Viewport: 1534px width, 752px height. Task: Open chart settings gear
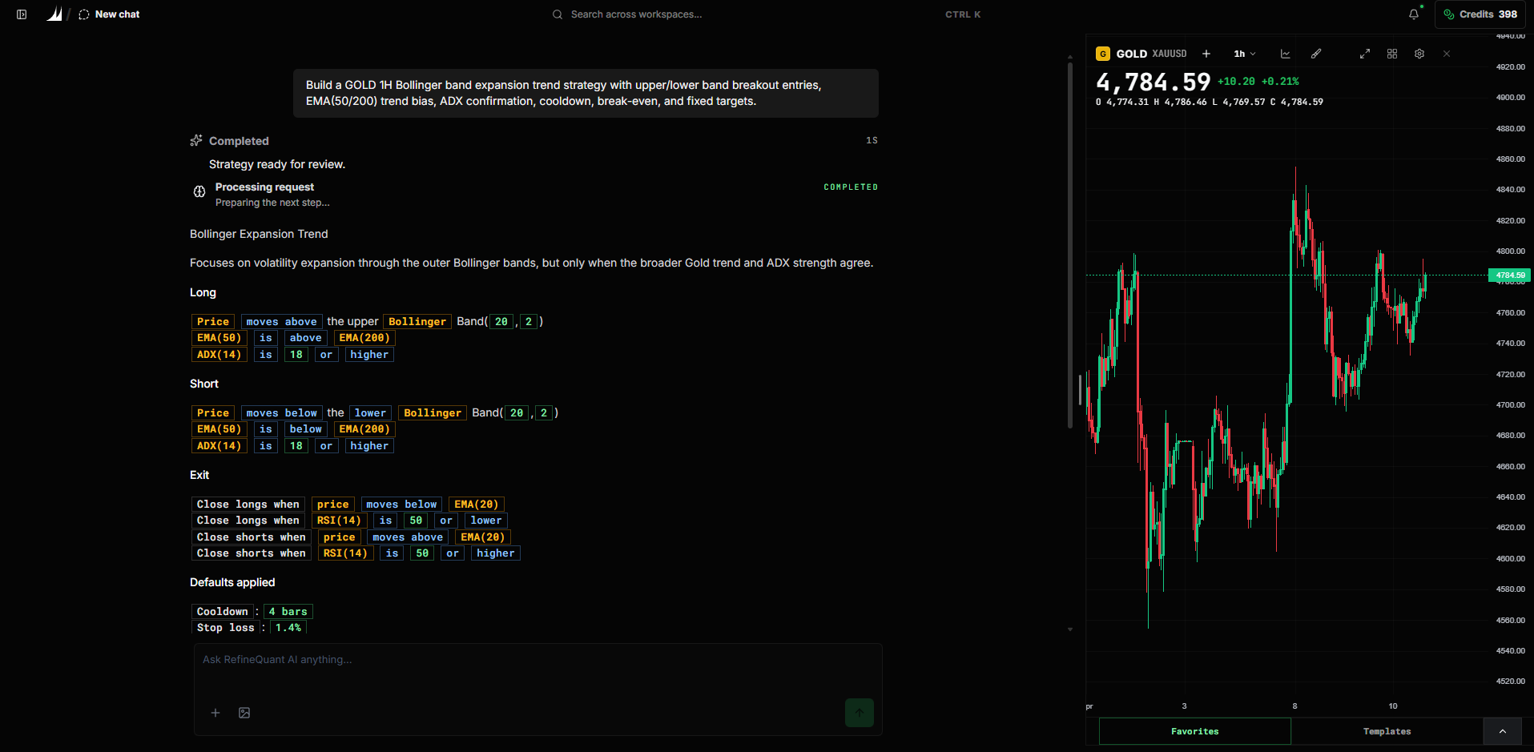[1419, 54]
